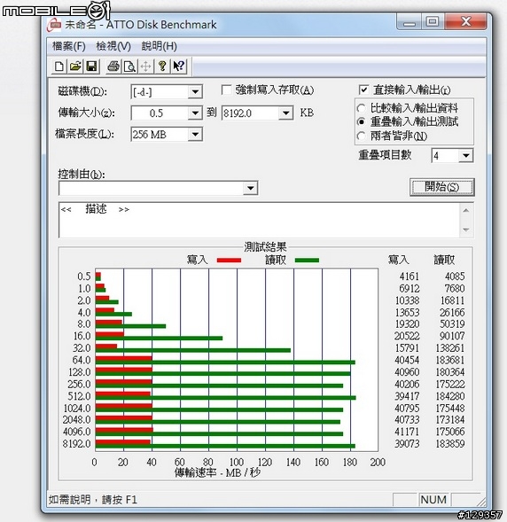The image size is (507, 522).
Task: Click read value 184280 in results
Action: 449,396
